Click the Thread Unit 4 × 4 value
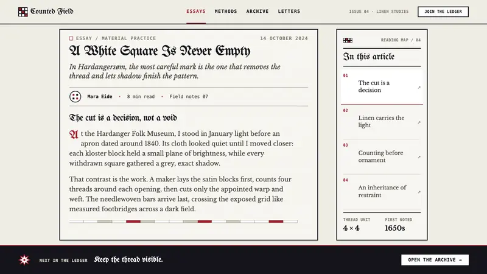 pyautogui.click(x=351, y=228)
